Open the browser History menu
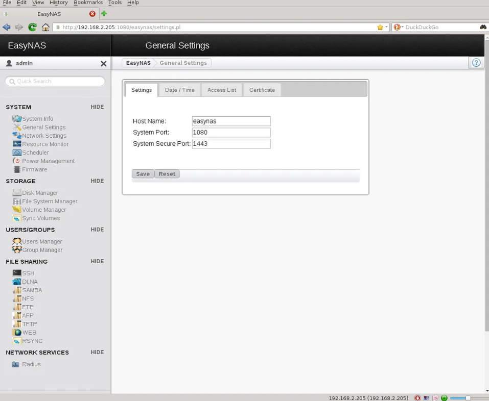This screenshot has width=489, height=401. (59, 3)
